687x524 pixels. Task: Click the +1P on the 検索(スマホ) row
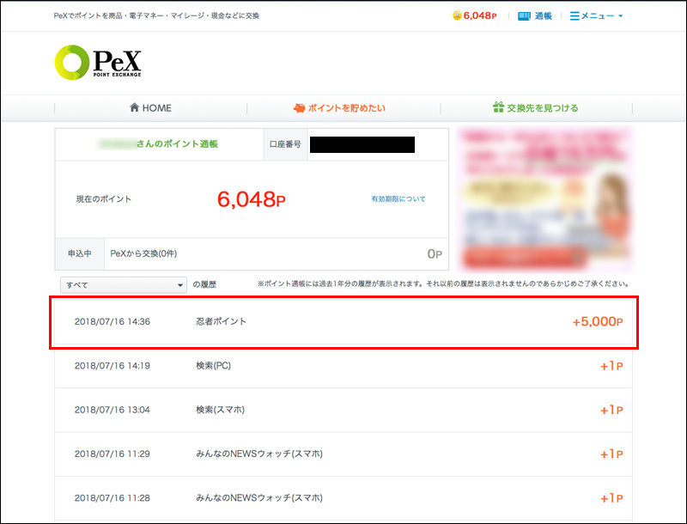(x=611, y=410)
